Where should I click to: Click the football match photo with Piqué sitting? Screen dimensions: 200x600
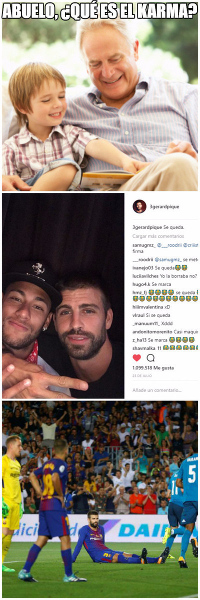(x=100, y=499)
